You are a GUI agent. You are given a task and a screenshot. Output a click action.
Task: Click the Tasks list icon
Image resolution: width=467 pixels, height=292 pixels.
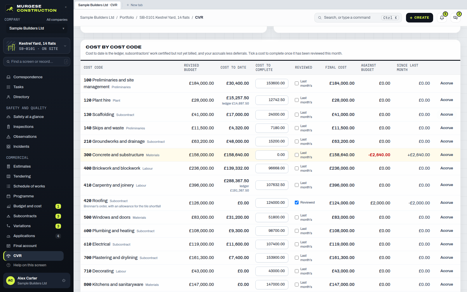coord(8,87)
